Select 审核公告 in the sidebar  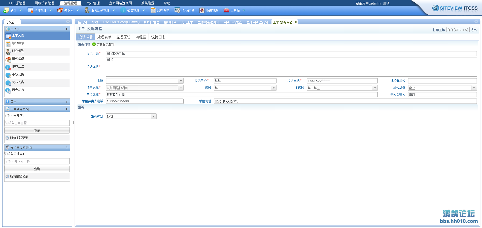tap(37, 75)
